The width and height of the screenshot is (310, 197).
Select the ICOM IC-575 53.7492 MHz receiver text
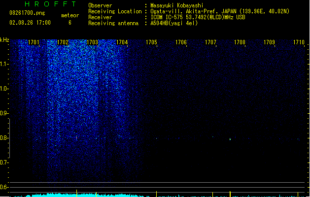[198, 17]
